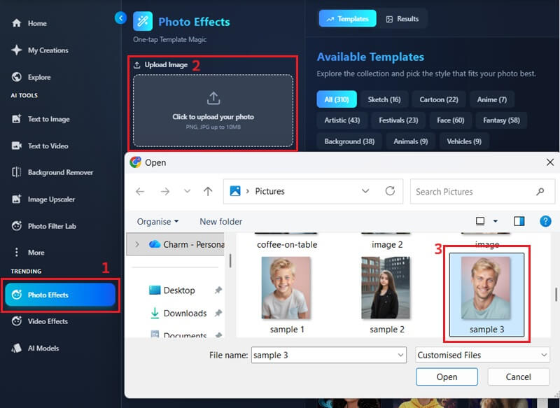Select the All (310) template filter
This screenshot has width=560, height=408.
[x=337, y=99]
